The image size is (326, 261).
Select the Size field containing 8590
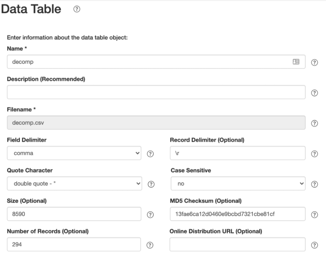coord(74,214)
